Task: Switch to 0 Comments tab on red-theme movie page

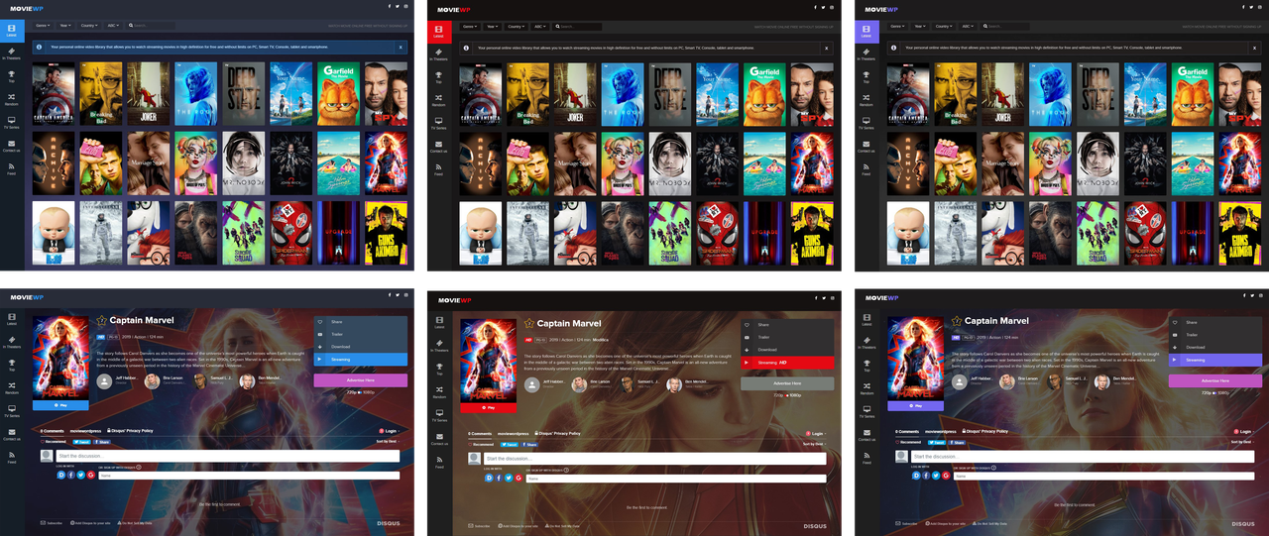Action: point(480,434)
